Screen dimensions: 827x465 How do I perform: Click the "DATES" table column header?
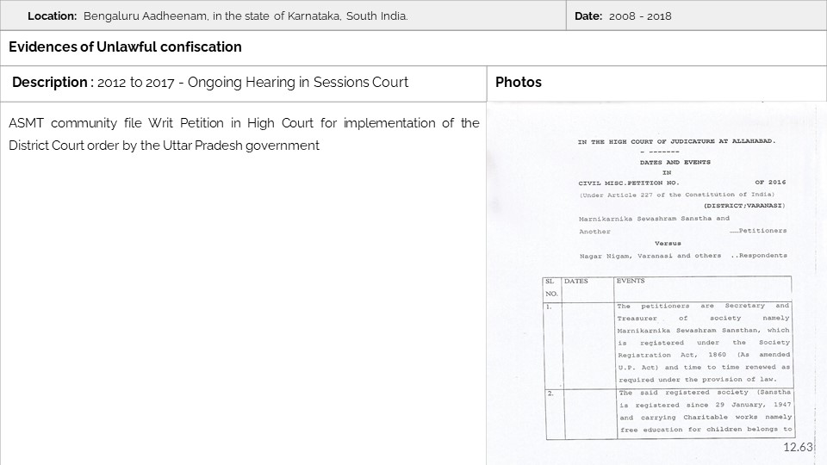[576, 282]
